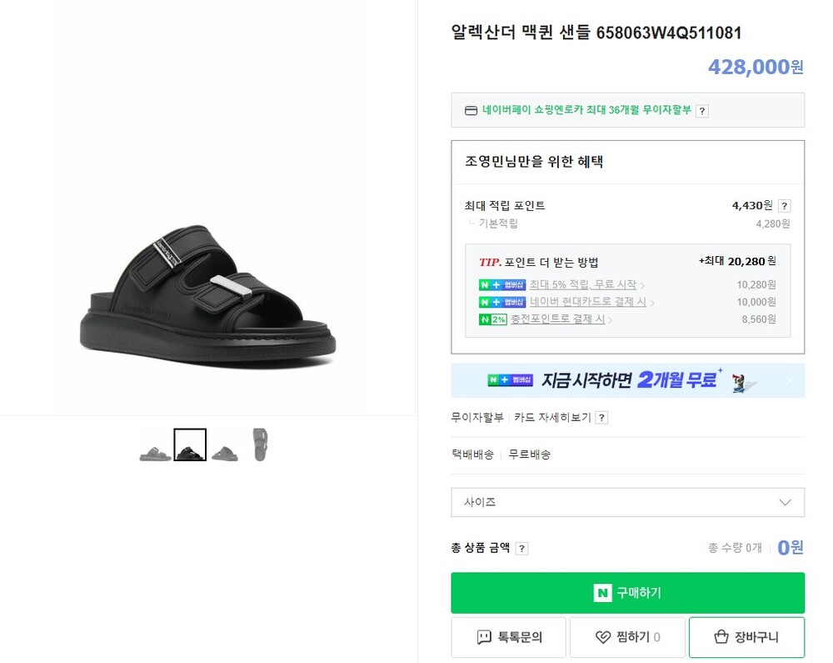Click the card icon before 네이버페이 쇼핑엔로카
The width and height of the screenshot is (833, 663).
click(471, 111)
